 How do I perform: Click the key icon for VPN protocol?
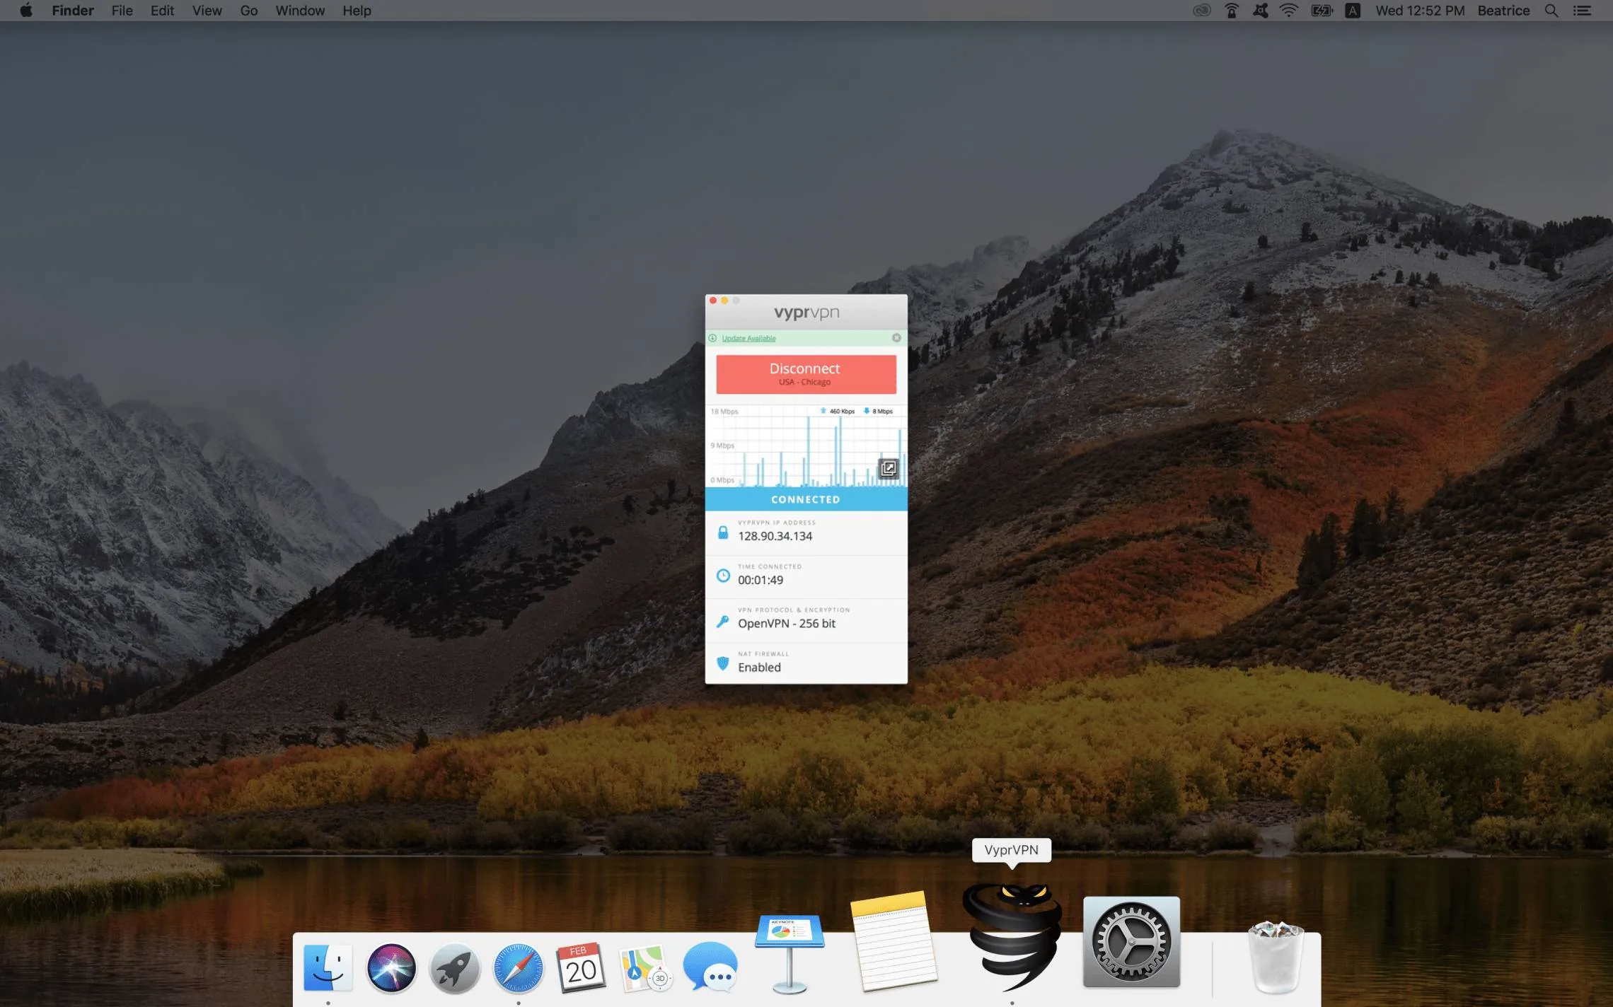pyautogui.click(x=723, y=621)
